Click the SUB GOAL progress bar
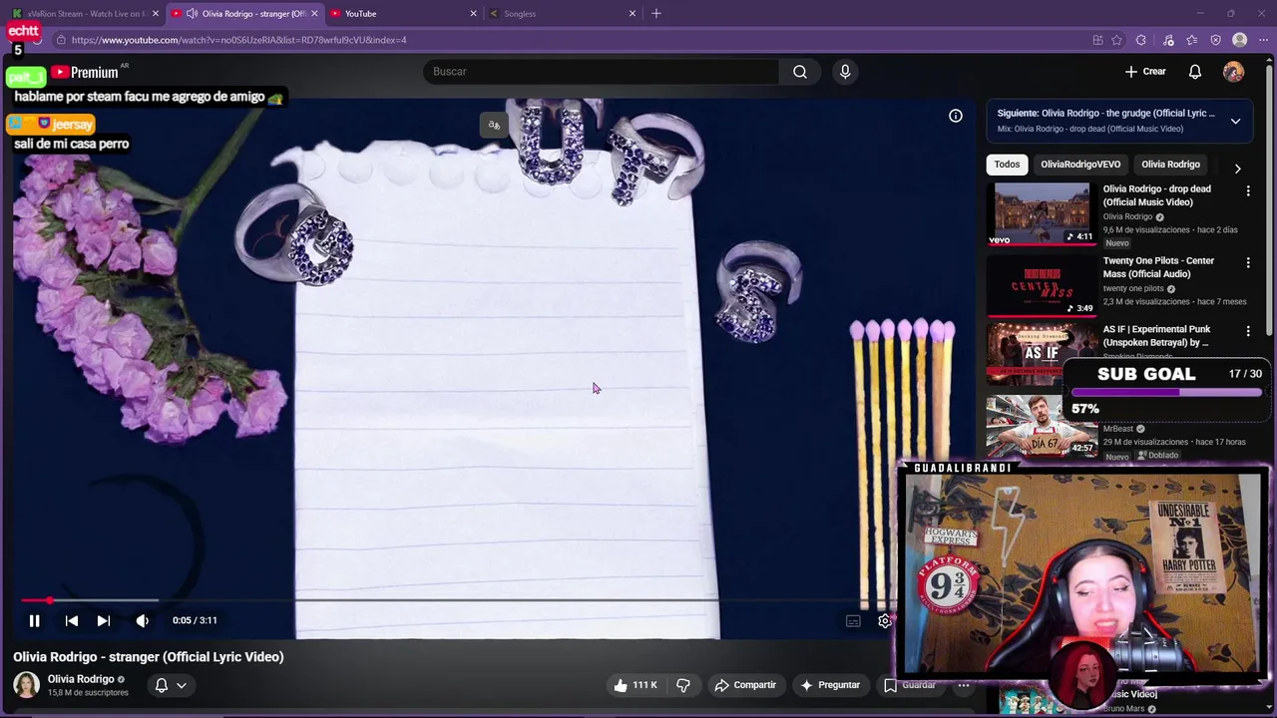1277x718 pixels. tap(1166, 393)
